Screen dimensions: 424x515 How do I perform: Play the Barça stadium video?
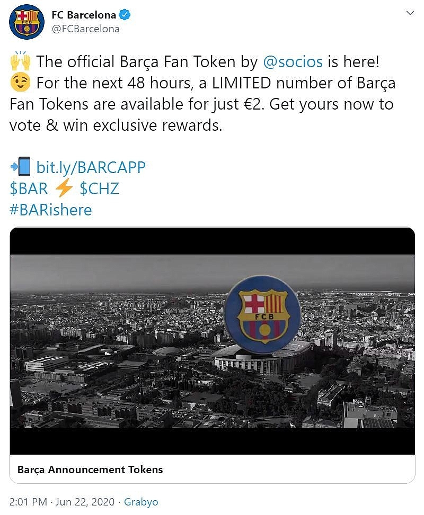213,341
